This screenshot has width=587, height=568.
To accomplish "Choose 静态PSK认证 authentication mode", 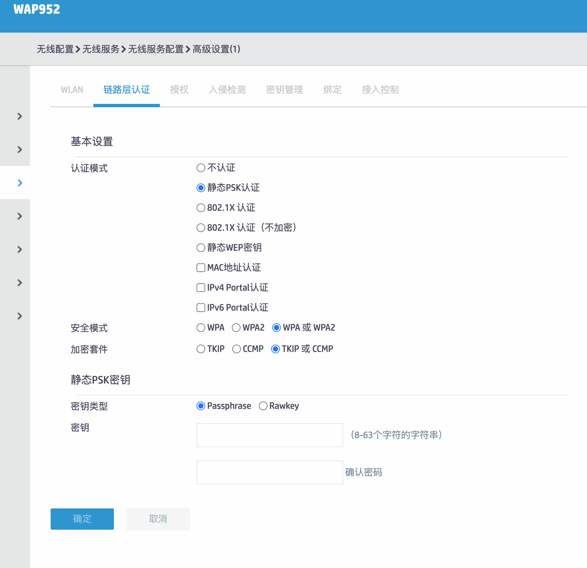I will tap(201, 188).
